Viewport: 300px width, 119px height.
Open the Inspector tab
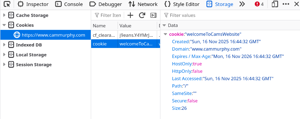click(x=33, y=4)
